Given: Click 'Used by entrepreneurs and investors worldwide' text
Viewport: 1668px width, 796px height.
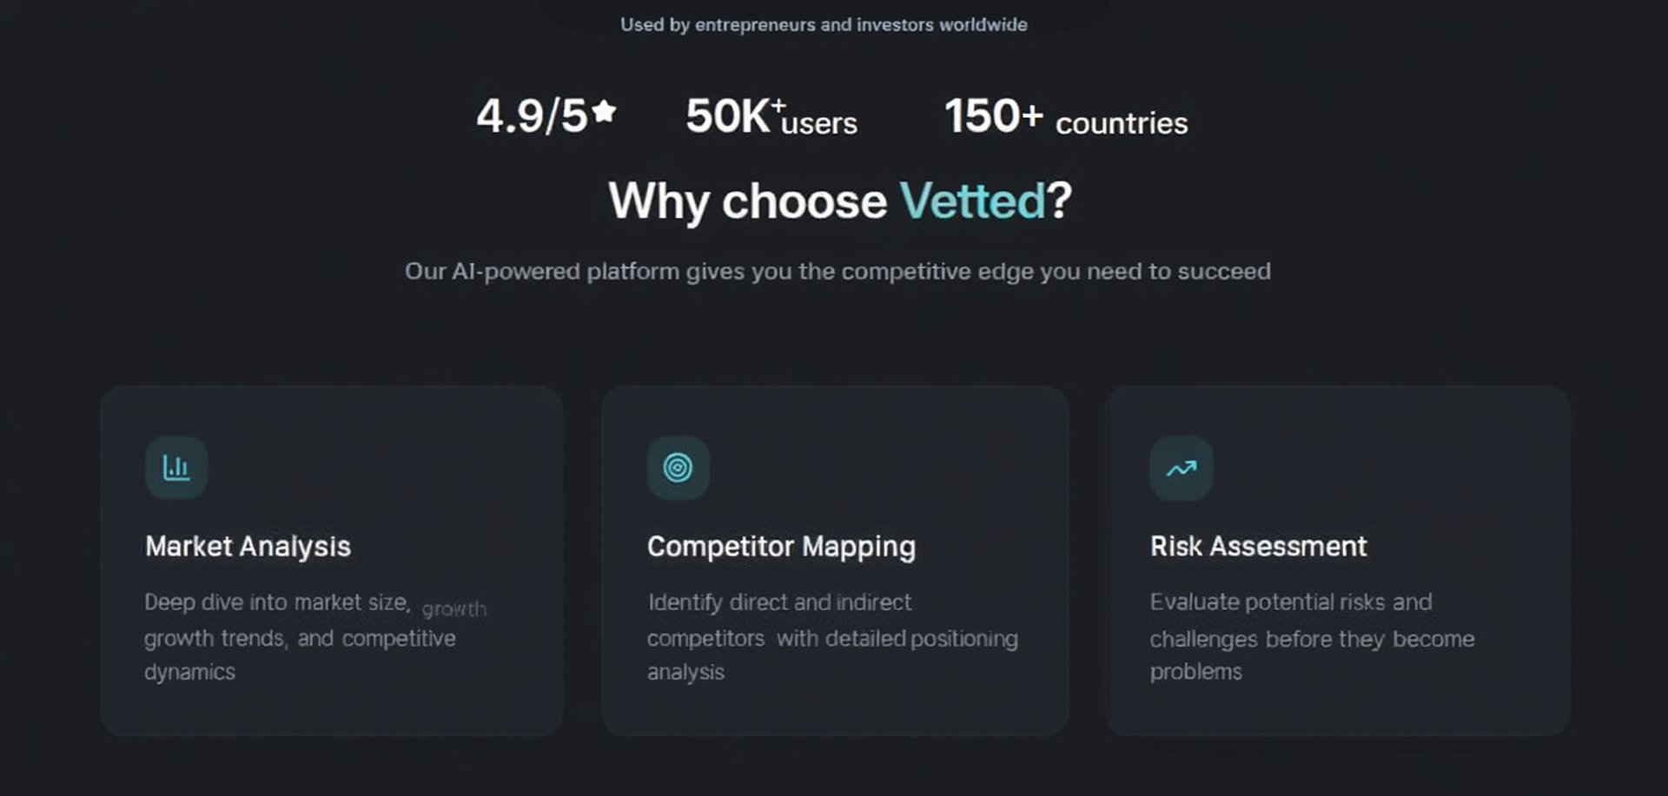Looking at the screenshot, I should click(x=824, y=25).
